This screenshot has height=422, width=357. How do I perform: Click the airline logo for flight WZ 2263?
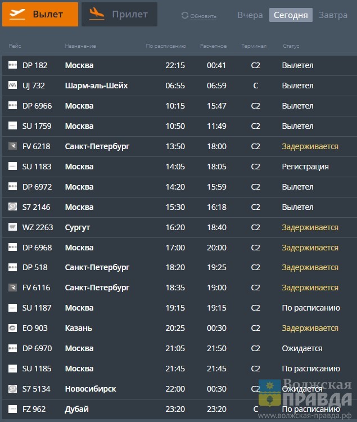(12, 227)
